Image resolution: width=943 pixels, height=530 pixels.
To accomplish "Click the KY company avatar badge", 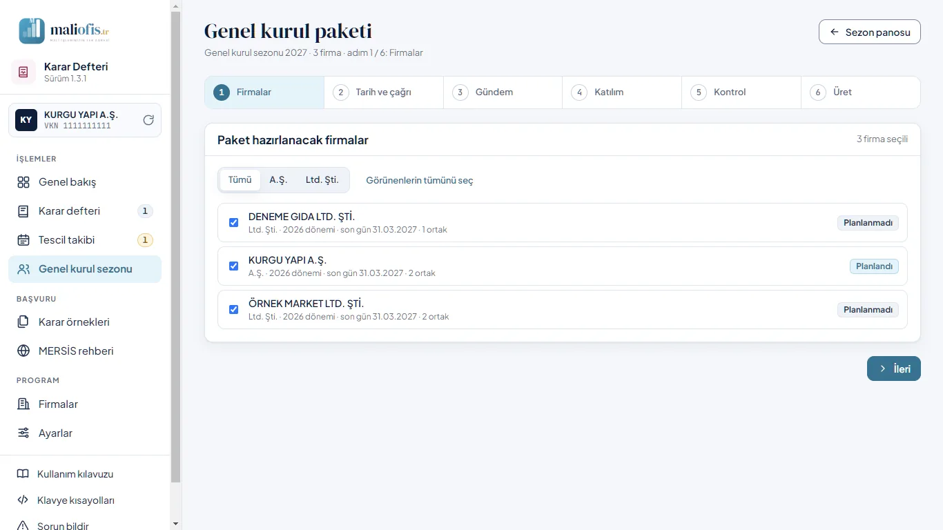I will coord(26,120).
